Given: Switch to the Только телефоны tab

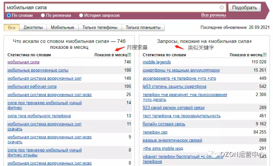Looking at the screenshot, I should point(100,28).
